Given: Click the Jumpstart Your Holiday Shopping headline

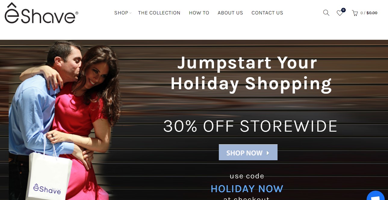Looking at the screenshot, I should pos(251,73).
